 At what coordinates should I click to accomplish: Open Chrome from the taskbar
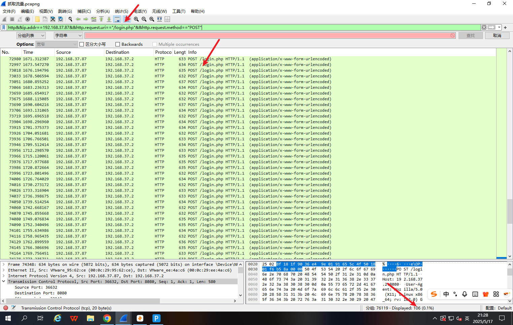tap(107, 318)
